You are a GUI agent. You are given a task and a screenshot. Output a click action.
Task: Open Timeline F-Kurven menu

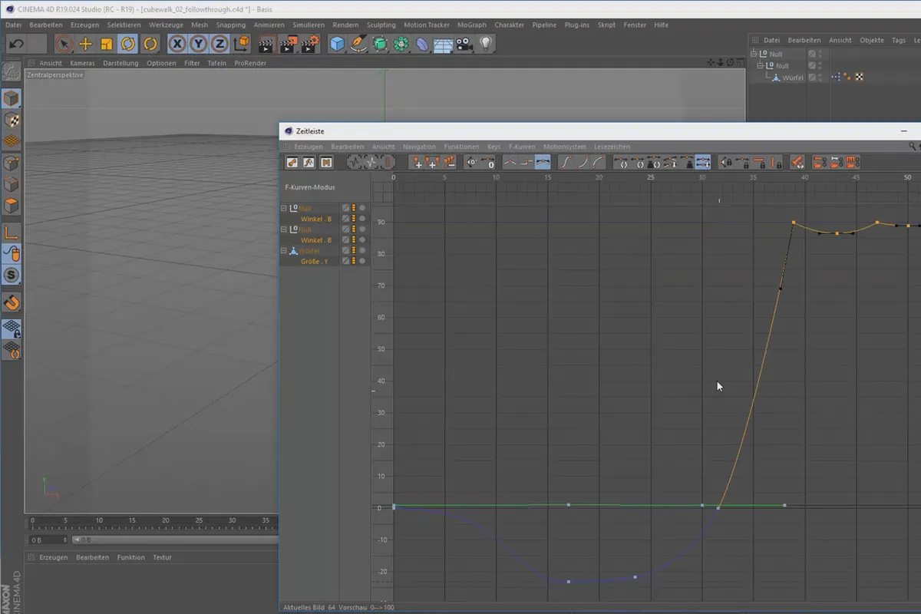(522, 146)
